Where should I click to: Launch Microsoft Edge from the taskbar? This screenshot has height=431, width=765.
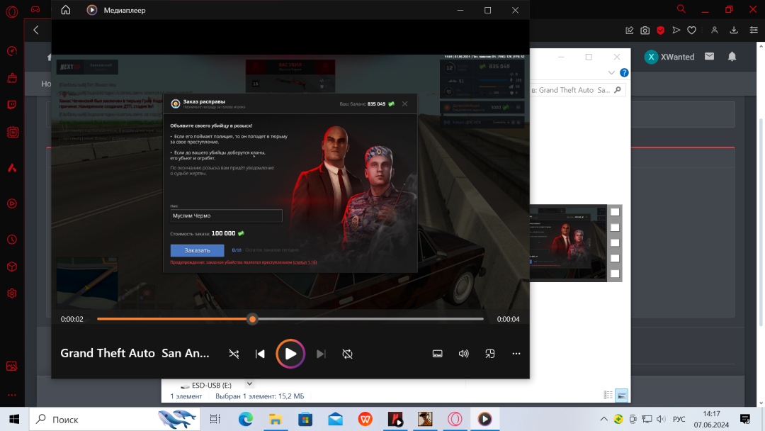(245, 419)
